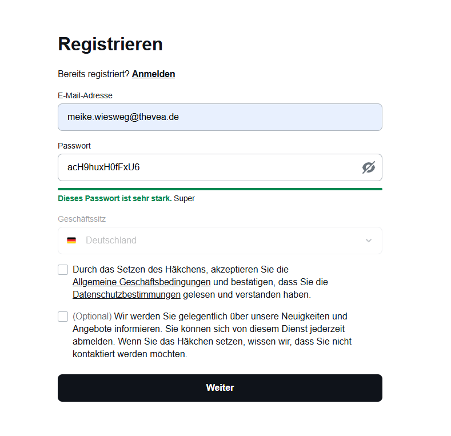Screen dimensions: 451x436
Task: Click the Geschäftssitz label
Action: point(82,219)
